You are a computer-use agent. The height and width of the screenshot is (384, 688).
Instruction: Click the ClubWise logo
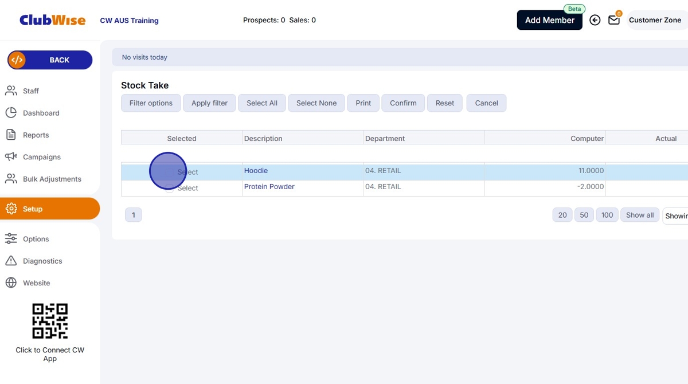click(x=52, y=20)
